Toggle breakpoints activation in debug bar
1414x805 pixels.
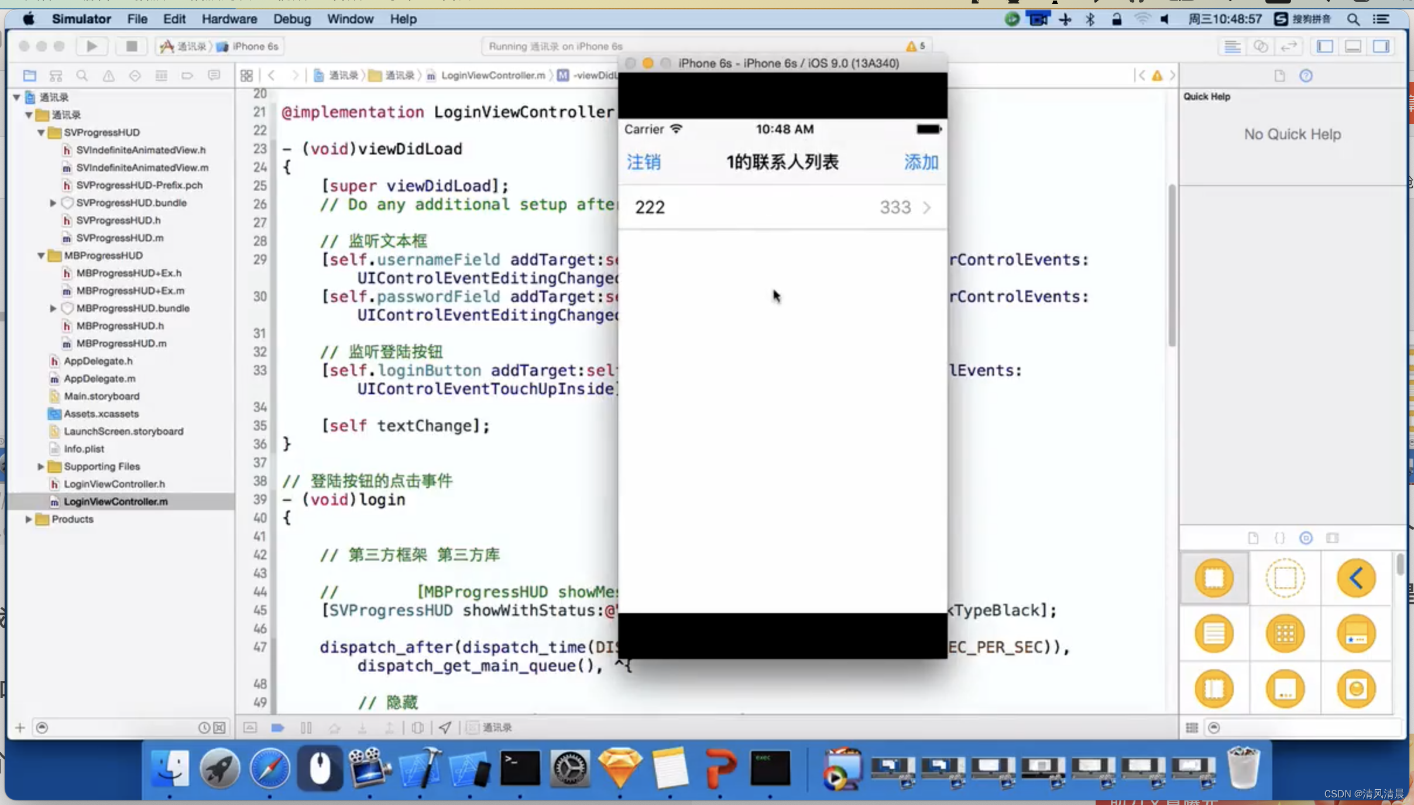[x=277, y=728]
